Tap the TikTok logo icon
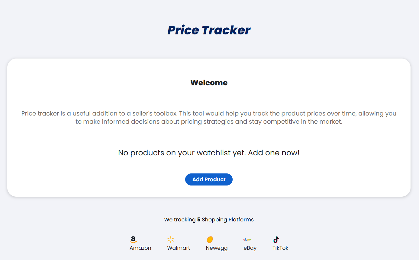Image resolution: width=419 pixels, height=260 pixels. (x=276, y=240)
